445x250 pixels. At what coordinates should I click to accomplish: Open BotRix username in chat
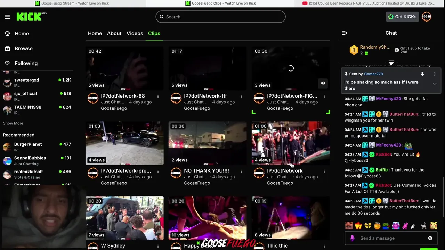382,170
